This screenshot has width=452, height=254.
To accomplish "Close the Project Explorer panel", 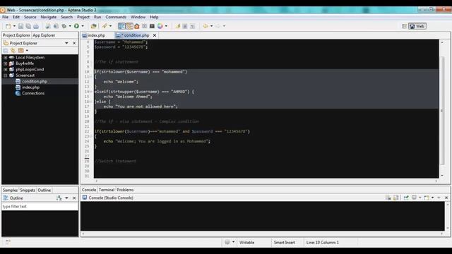I will click(x=74, y=43).
